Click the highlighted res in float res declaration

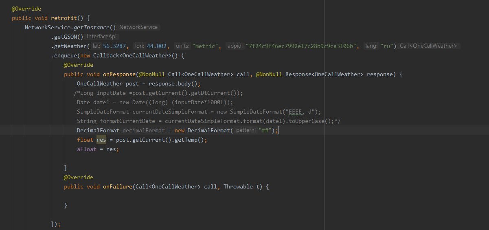[101, 140]
